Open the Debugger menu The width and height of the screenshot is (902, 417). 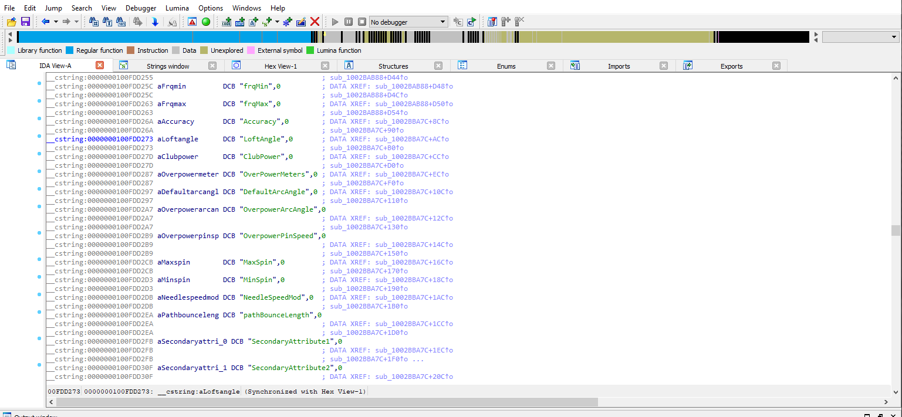pyautogui.click(x=141, y=8)
